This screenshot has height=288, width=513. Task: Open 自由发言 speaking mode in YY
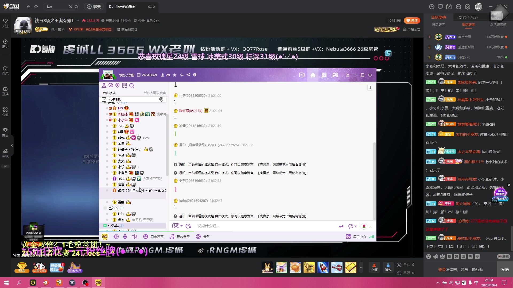[153, 237]
